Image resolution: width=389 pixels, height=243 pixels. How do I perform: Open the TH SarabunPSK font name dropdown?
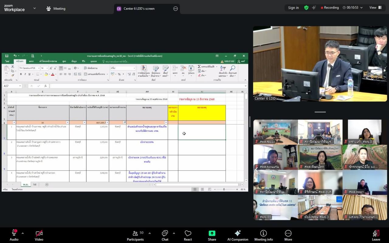coord(39,68)
